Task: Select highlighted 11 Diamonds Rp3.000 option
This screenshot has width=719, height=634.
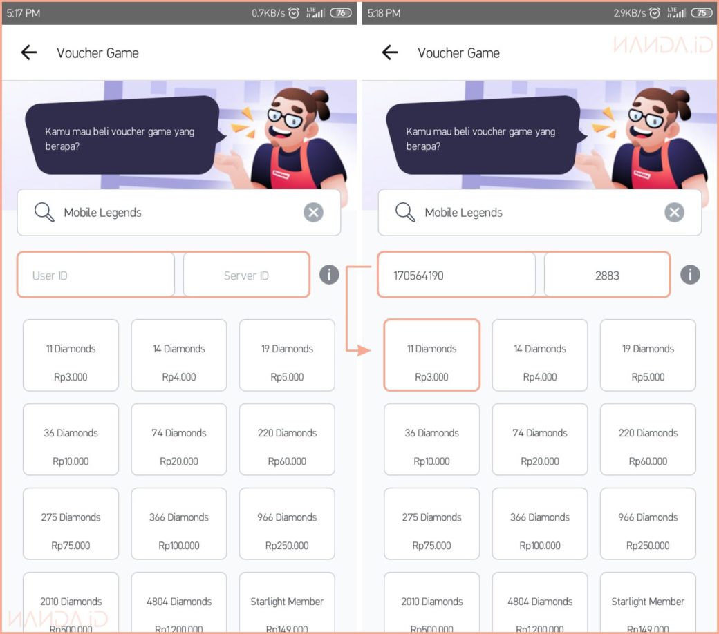Action: click(432, 355)
